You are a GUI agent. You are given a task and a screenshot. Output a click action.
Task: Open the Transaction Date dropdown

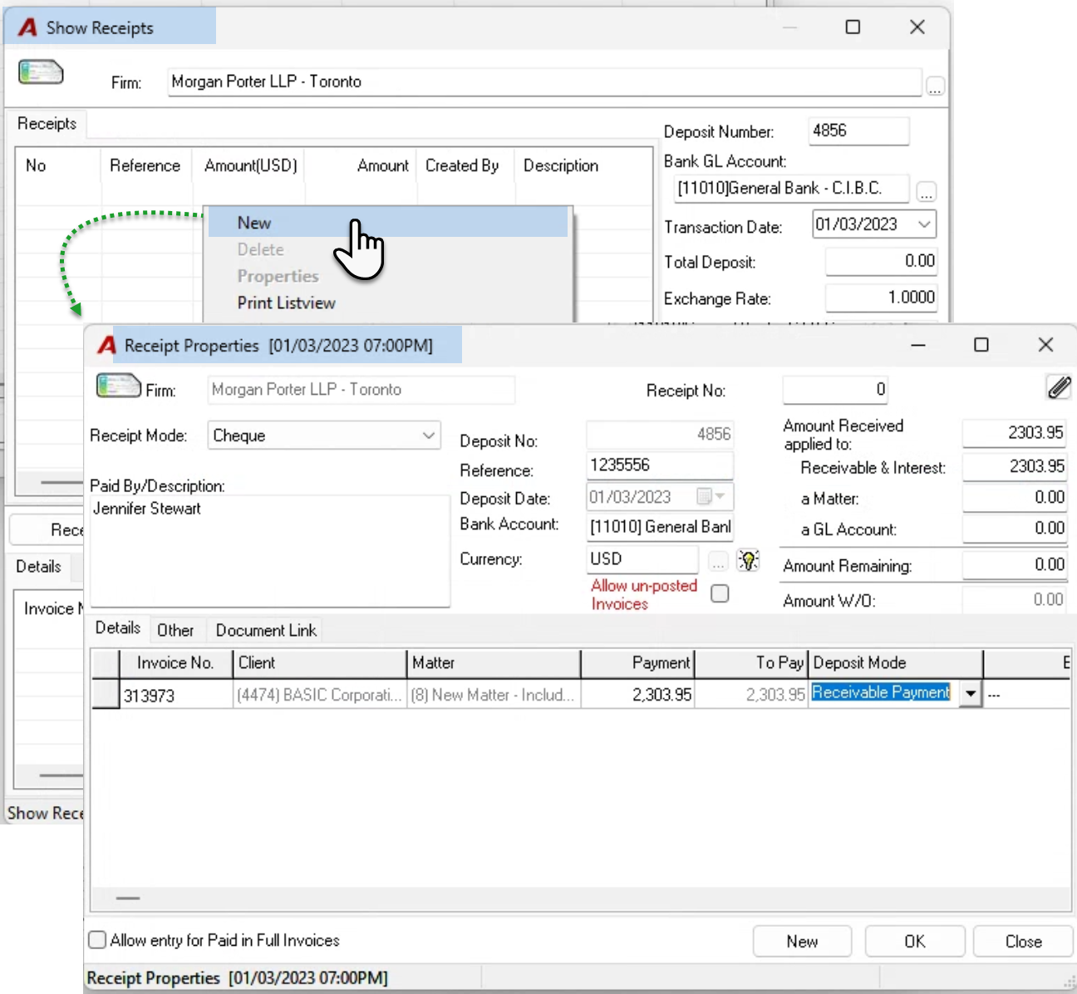tap(924, 224)
